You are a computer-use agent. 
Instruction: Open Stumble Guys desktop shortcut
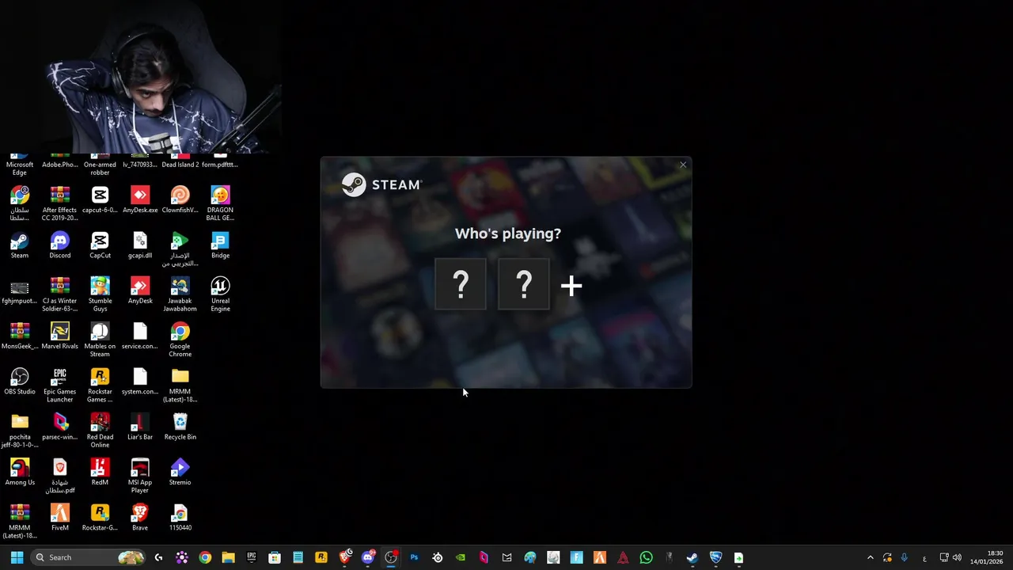click(100, 294)
